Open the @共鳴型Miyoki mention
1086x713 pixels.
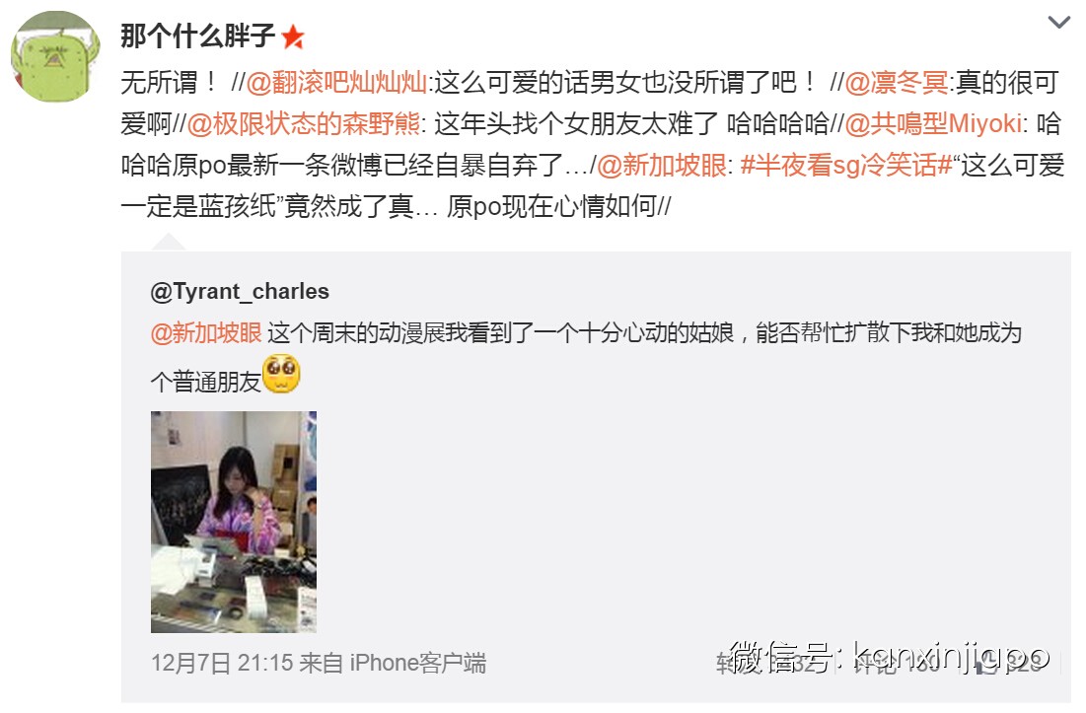pyautogui.click(x=933, y=124)
